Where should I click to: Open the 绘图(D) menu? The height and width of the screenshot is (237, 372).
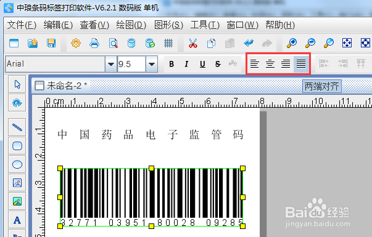click(131, 25)
